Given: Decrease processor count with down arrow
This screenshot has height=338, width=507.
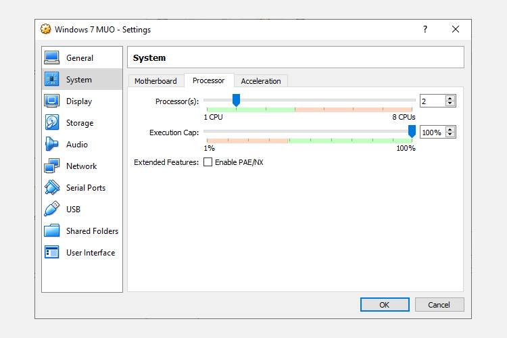Looking at the screenshot, I should (x=451, y=103).
